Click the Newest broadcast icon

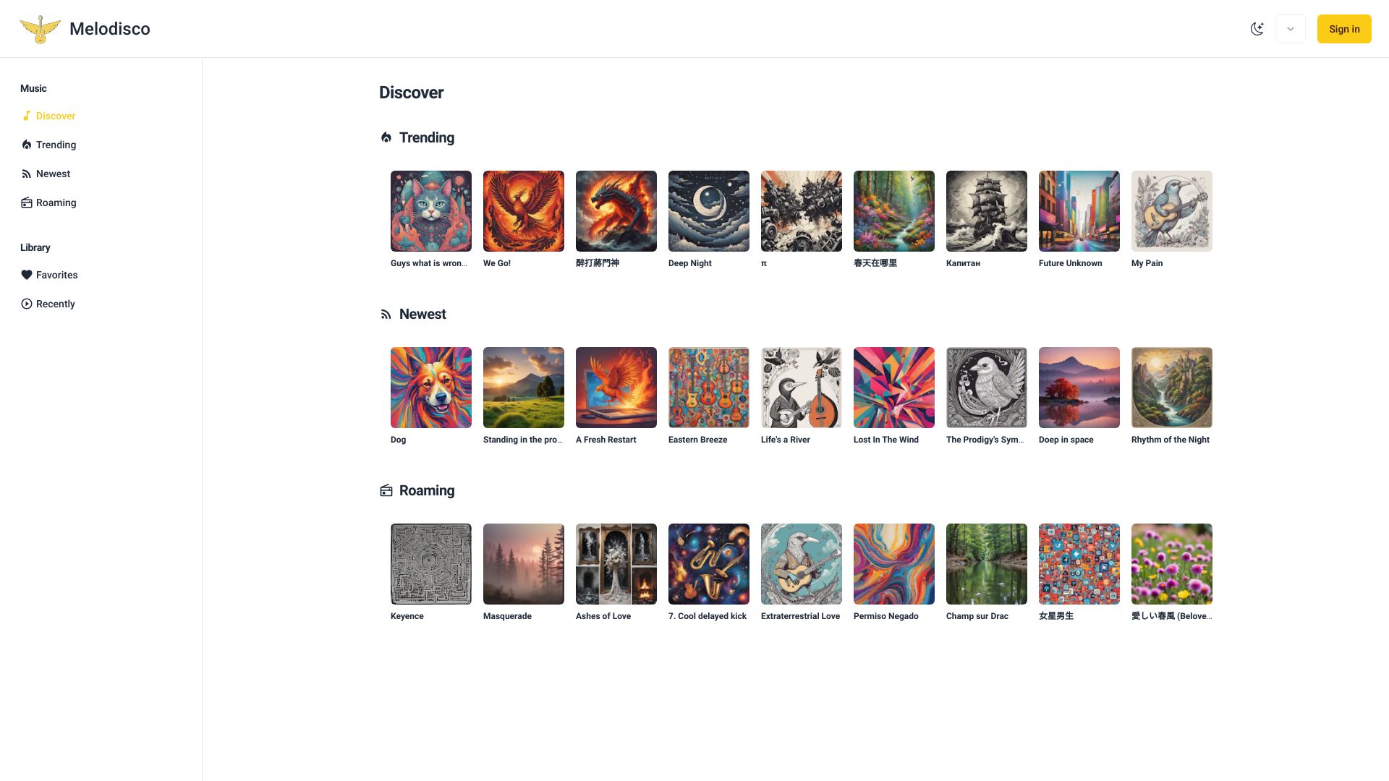(x=386, y=314)
